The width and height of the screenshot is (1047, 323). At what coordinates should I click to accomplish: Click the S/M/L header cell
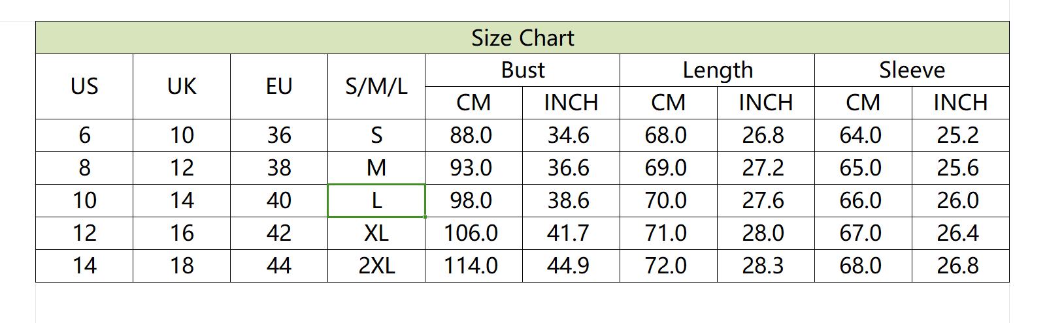pos(376,86)
